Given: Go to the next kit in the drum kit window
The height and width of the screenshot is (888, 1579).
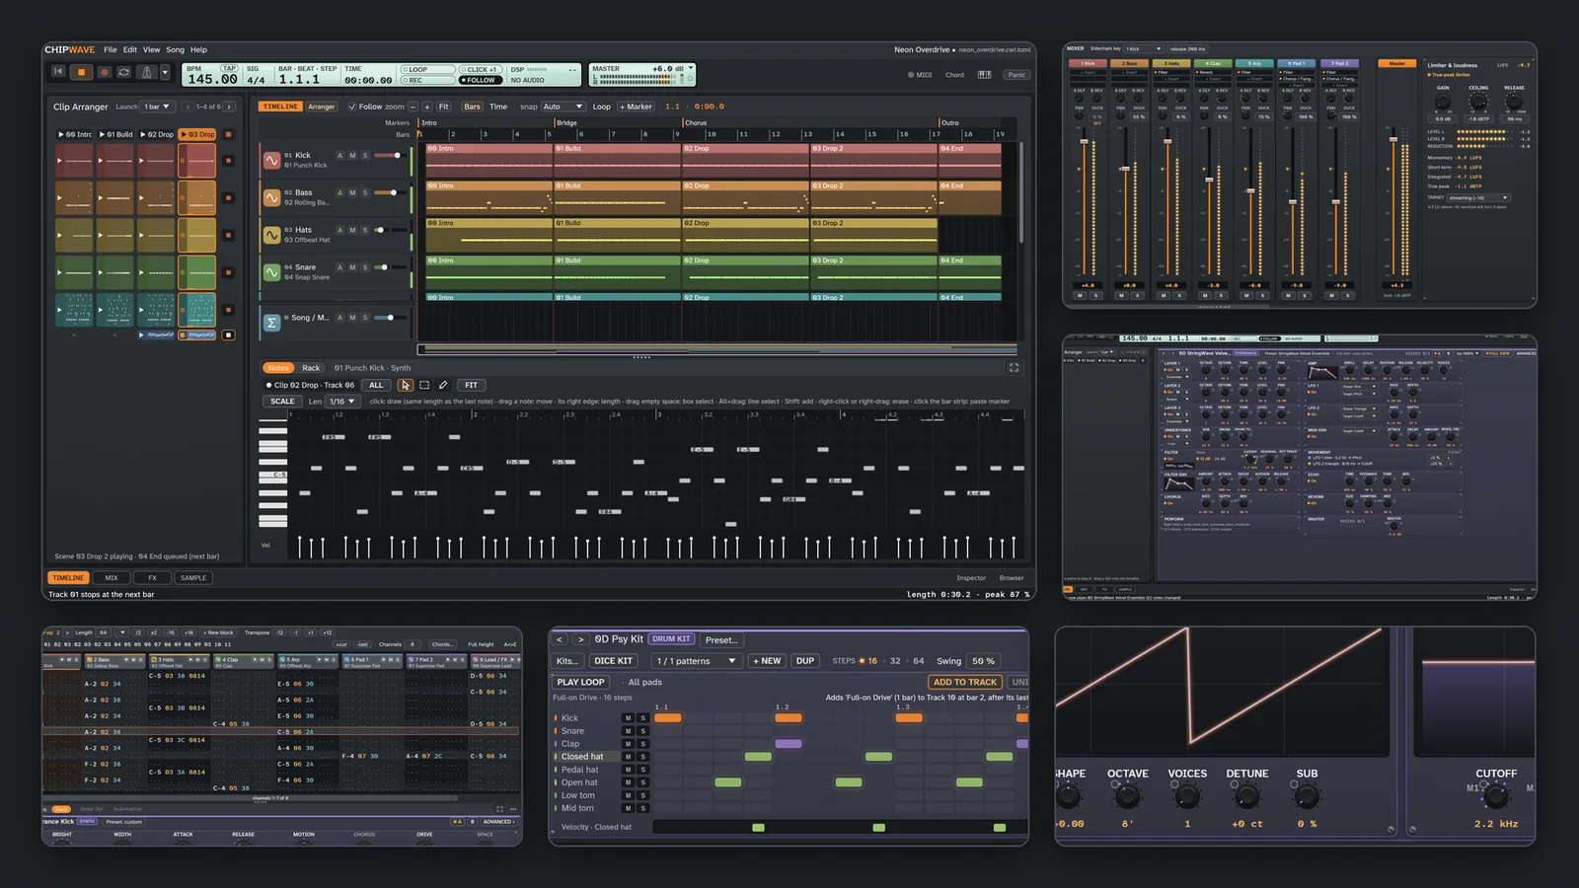Looking at the screenshot, I should point(580,639).
